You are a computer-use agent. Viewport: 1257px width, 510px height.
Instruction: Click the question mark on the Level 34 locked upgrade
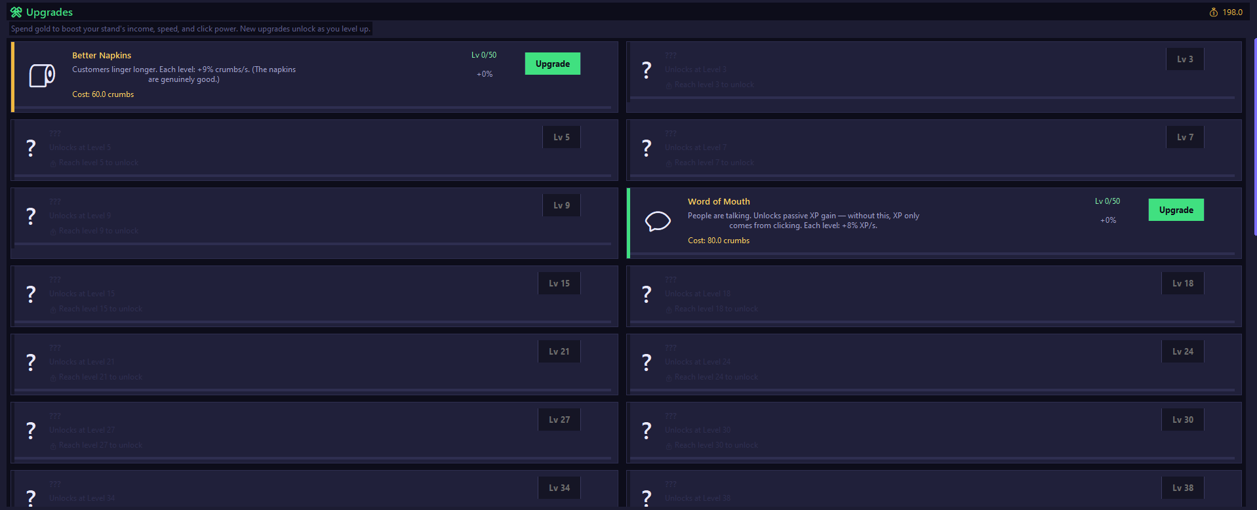[x=31, y=498]
